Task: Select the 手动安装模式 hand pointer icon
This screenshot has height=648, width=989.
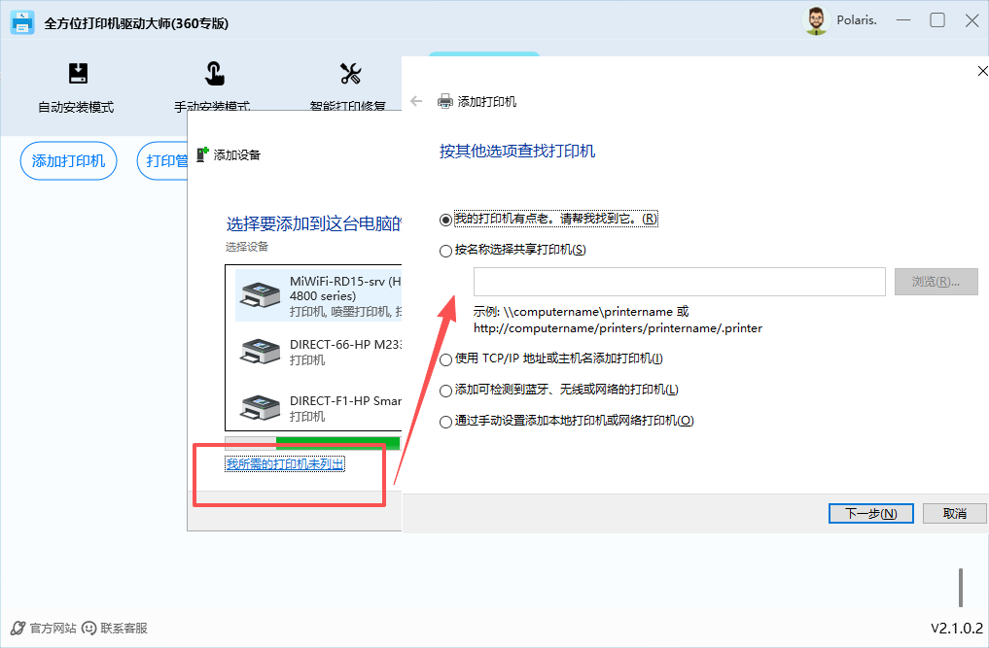Action: [214, 74]
